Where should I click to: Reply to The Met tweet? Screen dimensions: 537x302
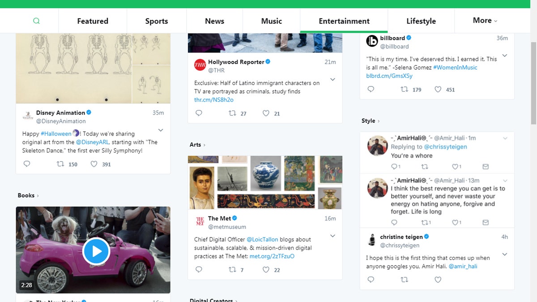(x=199, y=269)
